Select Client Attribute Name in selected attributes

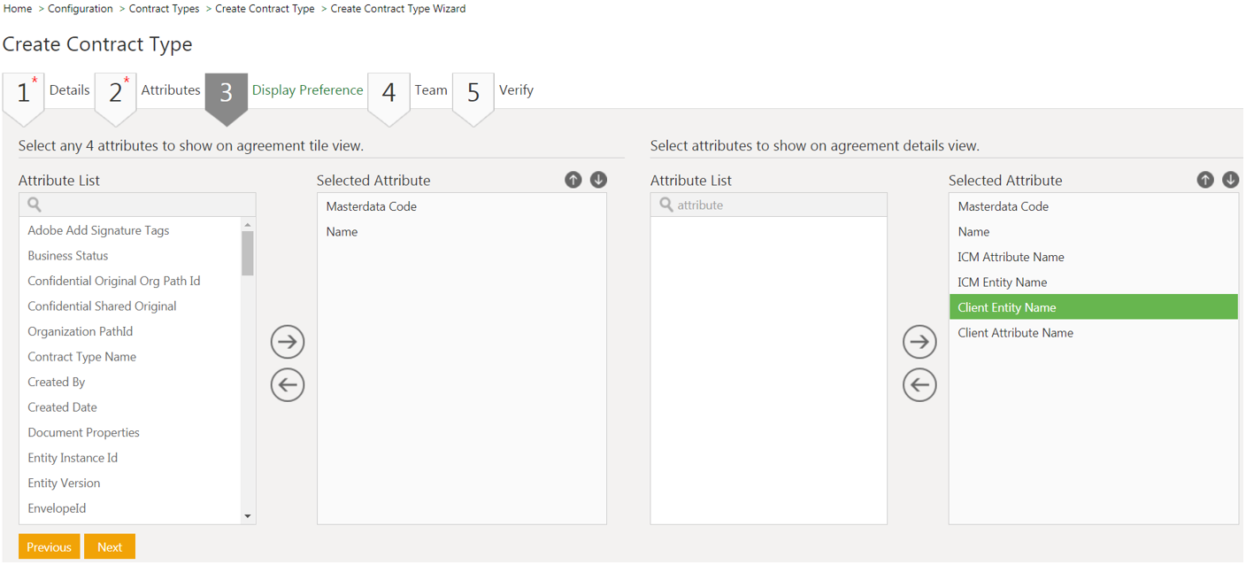(1015, 333)
